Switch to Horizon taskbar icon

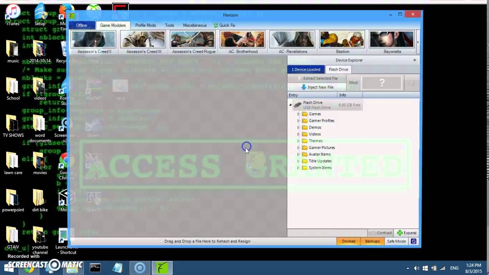(162, 268)
